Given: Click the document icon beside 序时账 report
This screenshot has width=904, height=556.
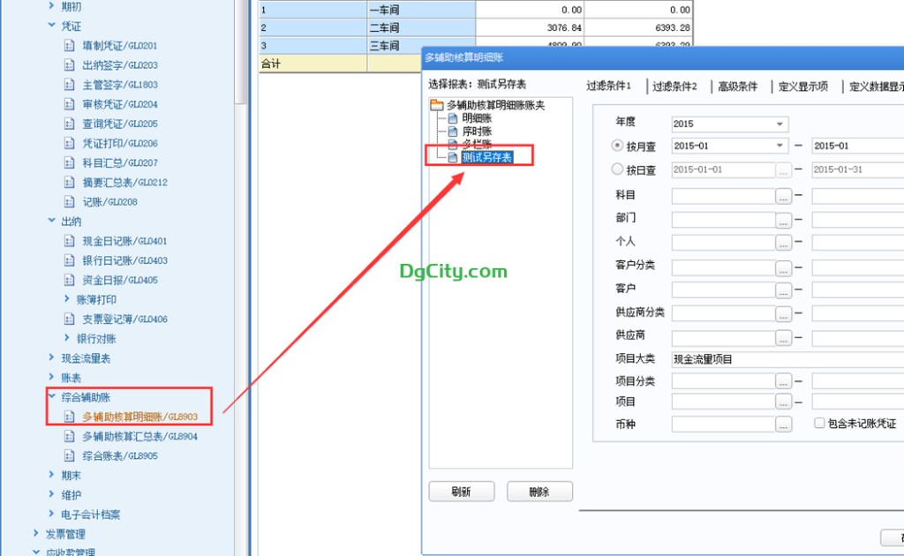Looking at the screenshot, I should click(x=453, y=131).
